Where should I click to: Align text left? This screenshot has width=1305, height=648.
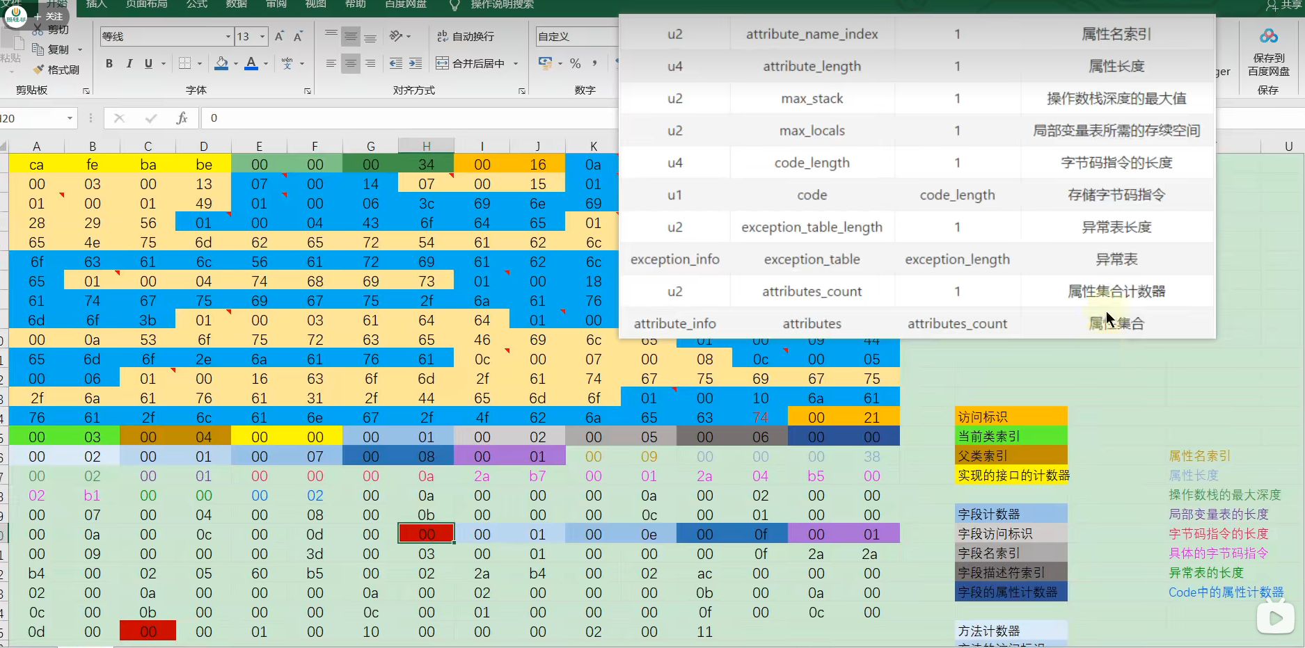331,63
